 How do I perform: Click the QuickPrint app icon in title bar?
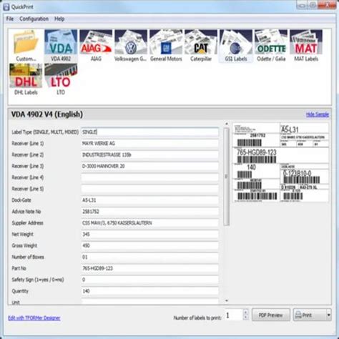[x=6, y=7]
